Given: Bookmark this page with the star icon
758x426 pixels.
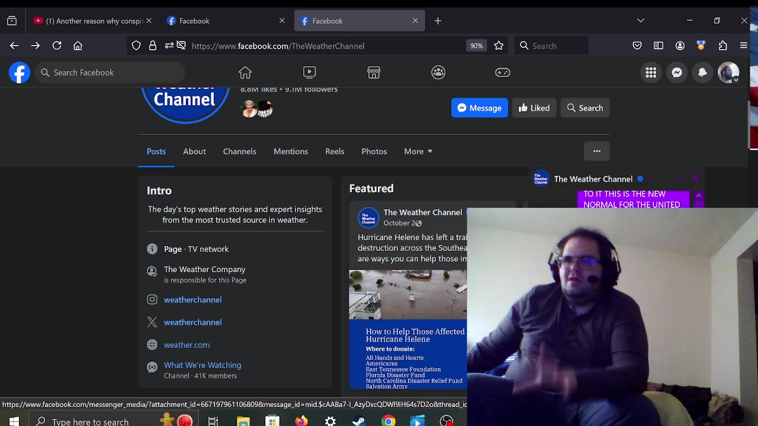Looking at the screenshot, I should pyautogui.click(x=499, y=46).
